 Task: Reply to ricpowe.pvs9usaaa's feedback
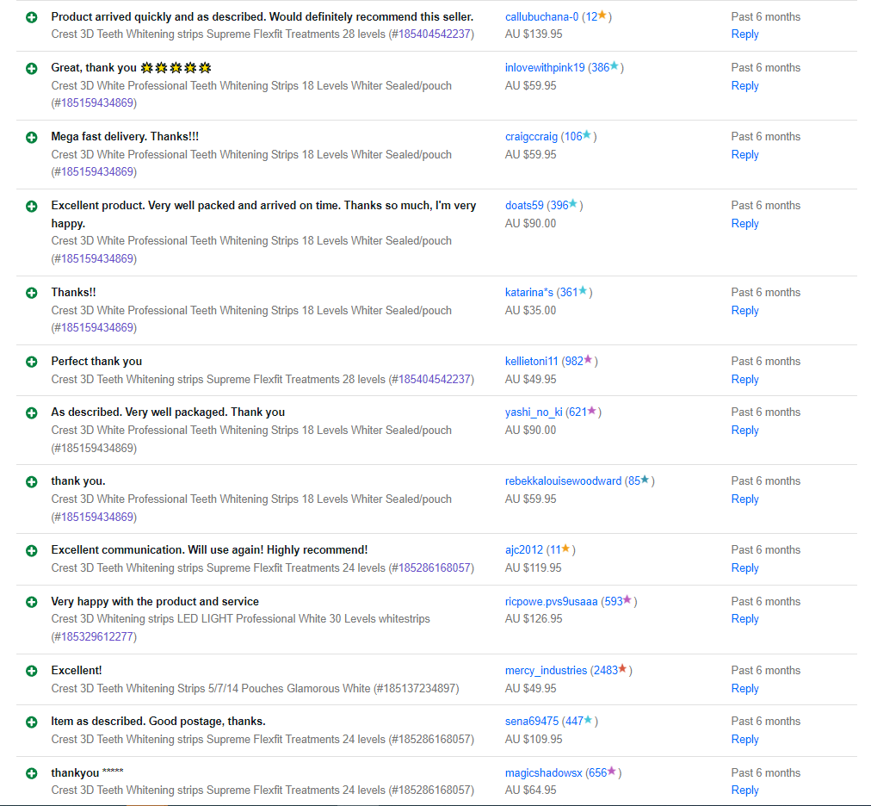(744, 619)
